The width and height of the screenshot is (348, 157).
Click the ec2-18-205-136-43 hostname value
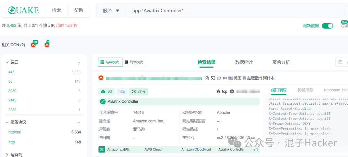pyautogui.click(x=237, y=138)
